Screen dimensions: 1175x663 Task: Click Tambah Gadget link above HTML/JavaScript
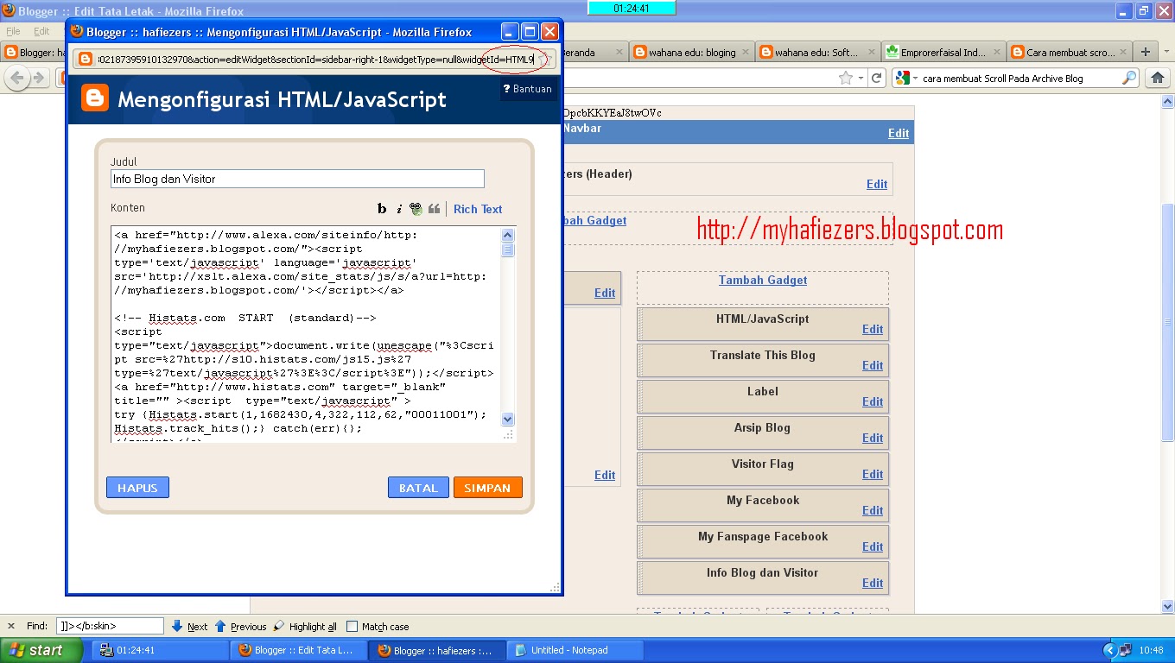pos(763,280)
